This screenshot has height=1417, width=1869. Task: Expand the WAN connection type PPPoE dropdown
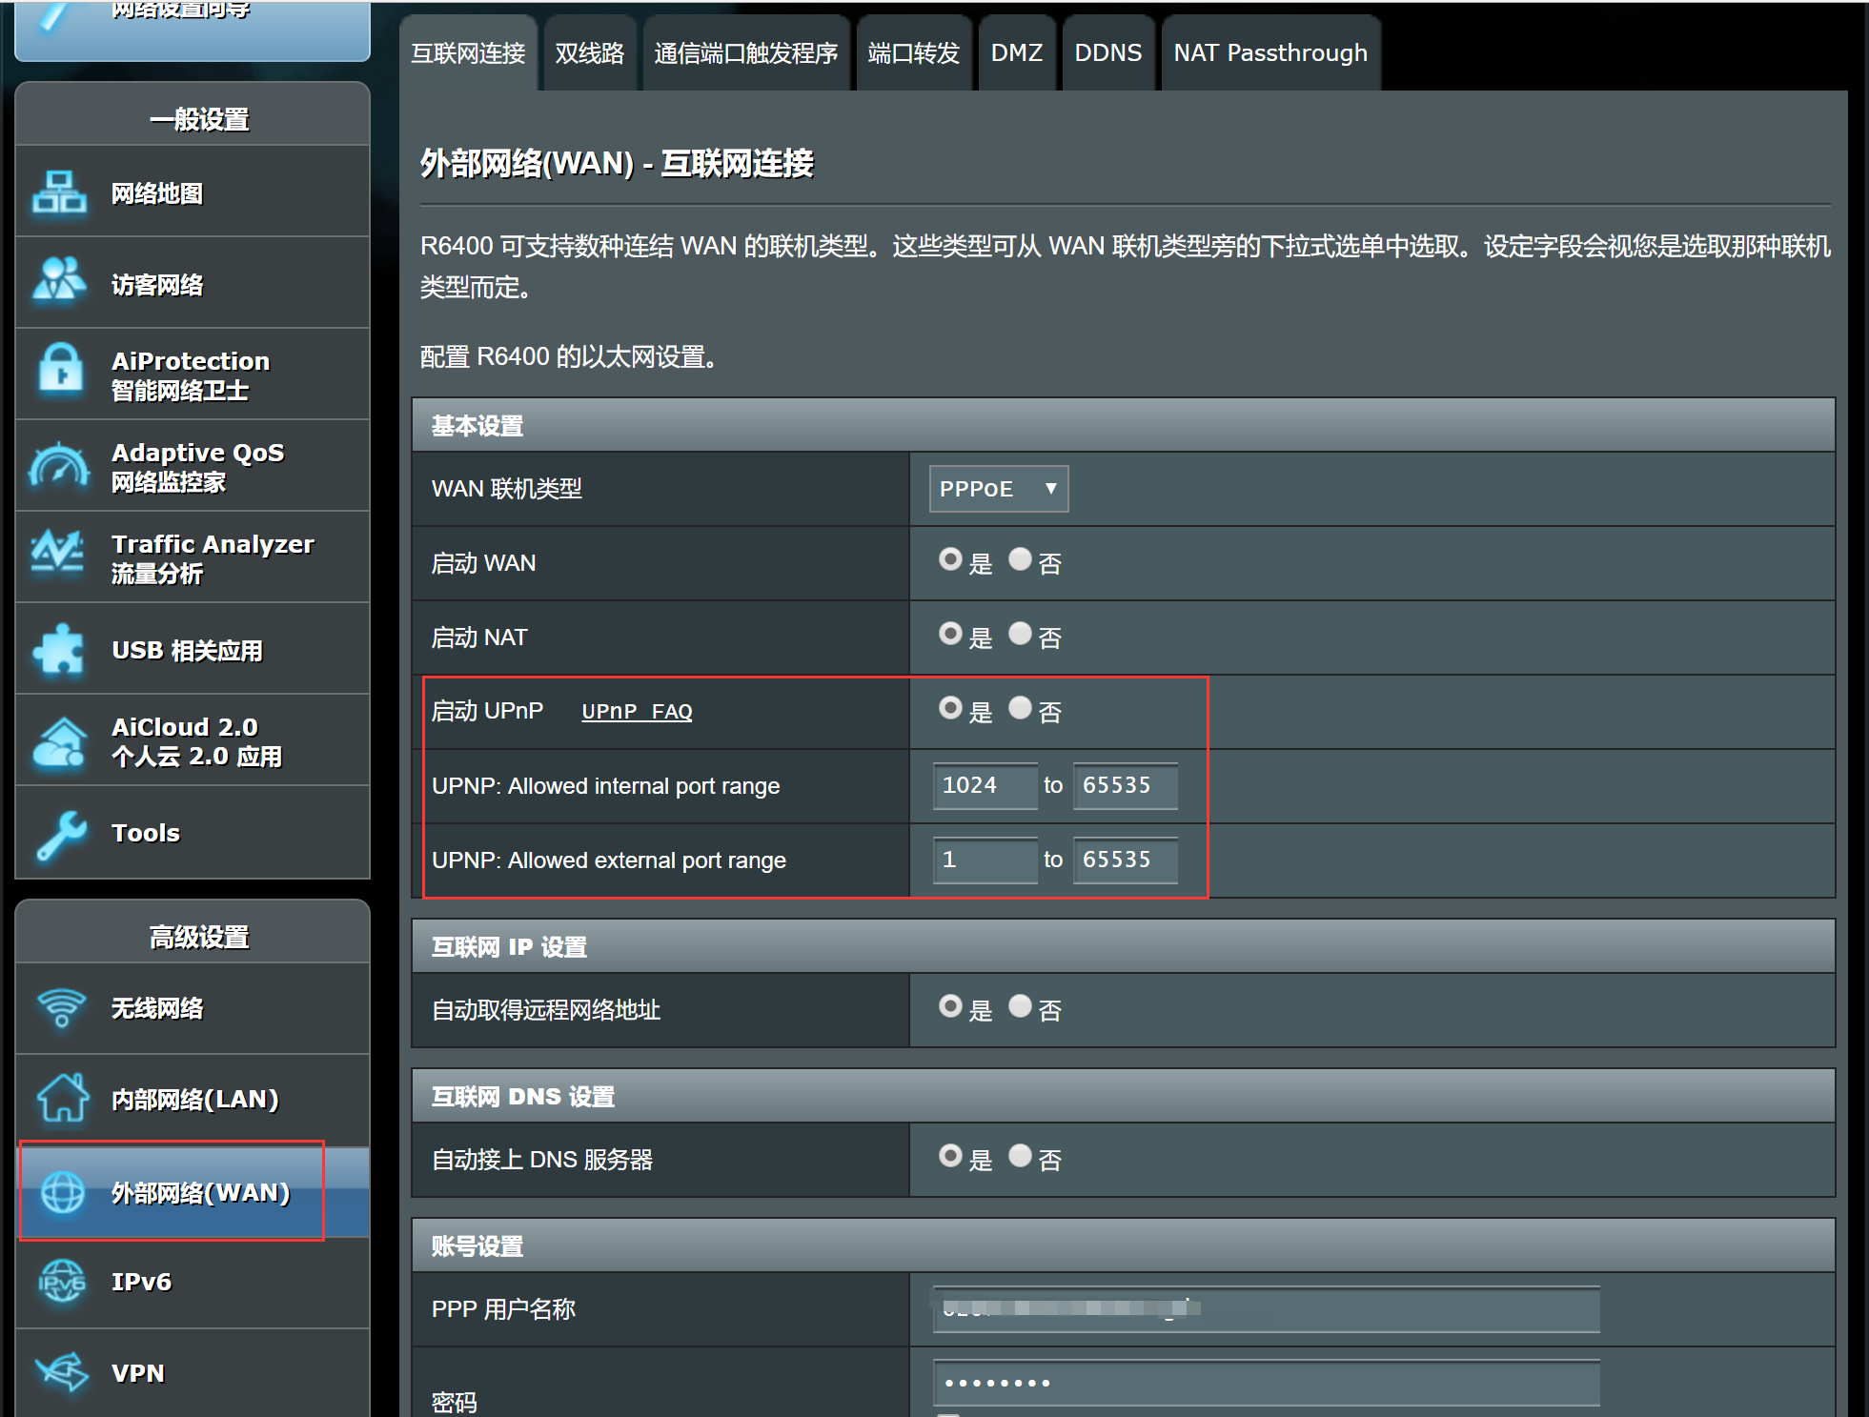click(x=998, y=489)
